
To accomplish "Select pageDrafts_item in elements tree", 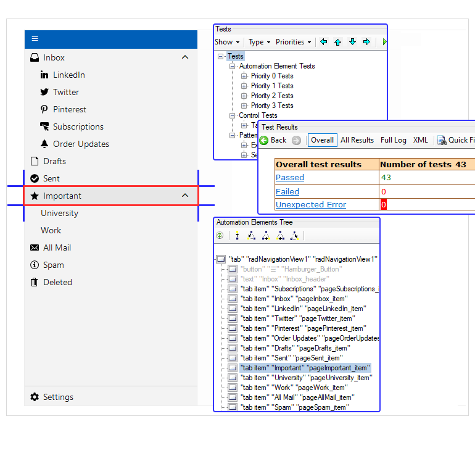I will [x=295, y=348].
